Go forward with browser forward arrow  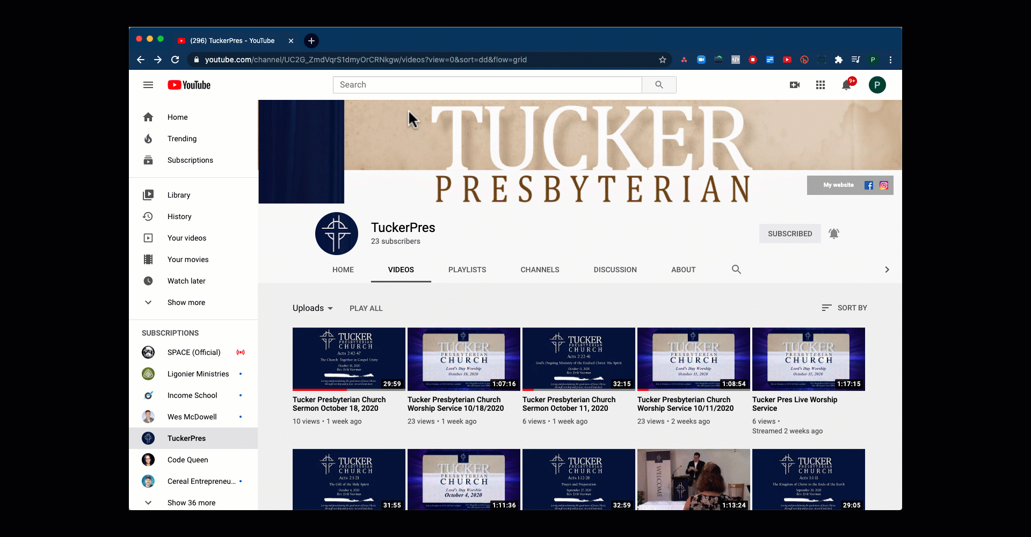tap(158, 60)
